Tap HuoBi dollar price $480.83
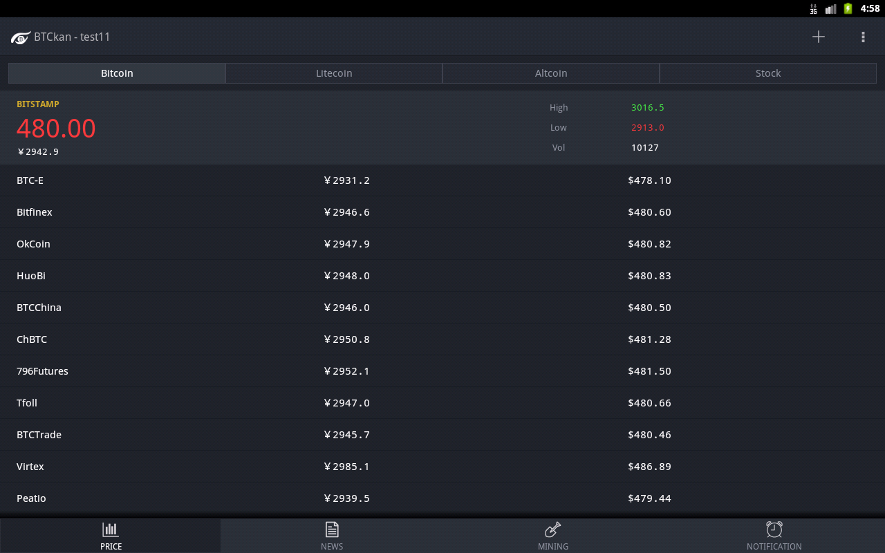 coord(650,276)
